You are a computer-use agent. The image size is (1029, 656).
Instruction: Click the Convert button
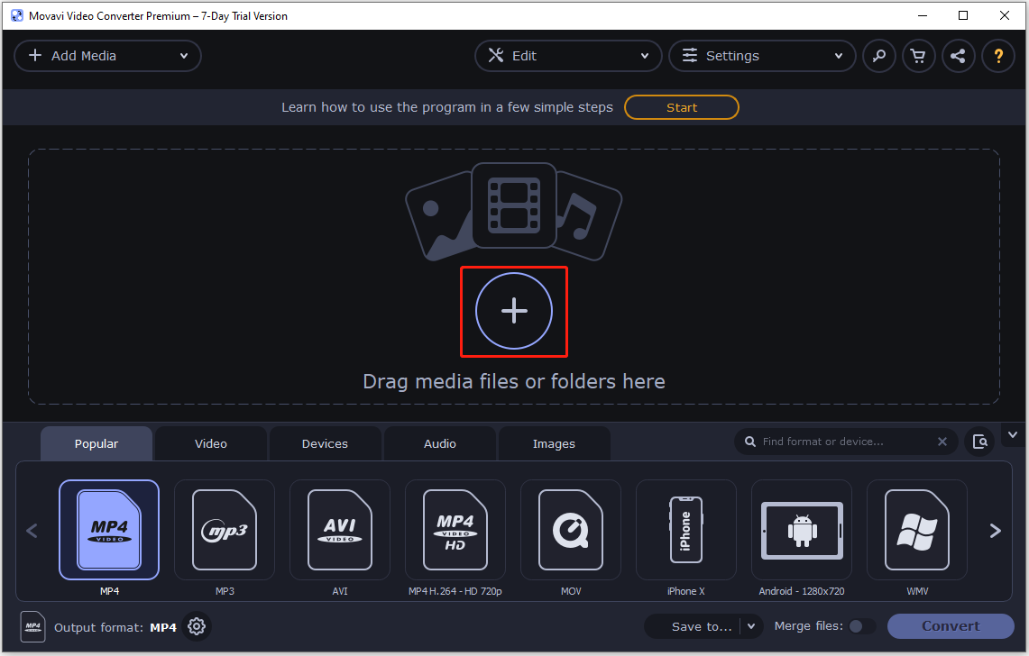coord(951,626)
